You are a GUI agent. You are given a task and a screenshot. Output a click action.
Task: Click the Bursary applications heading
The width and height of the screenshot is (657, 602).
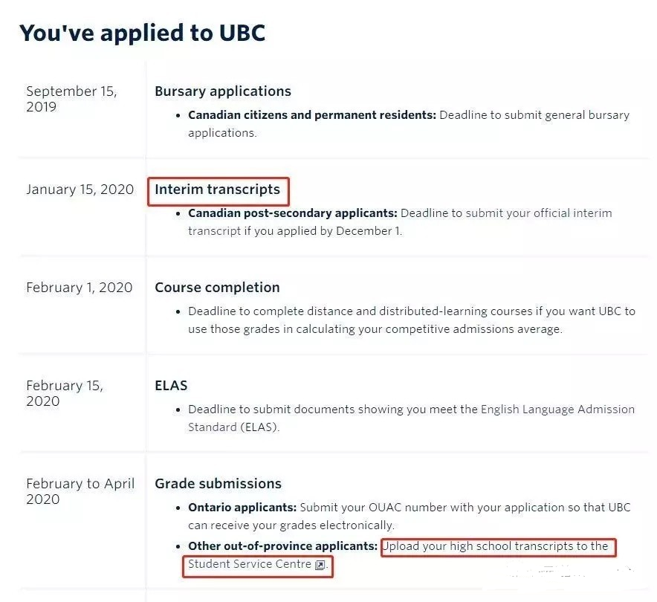pyautogui.click(x=223, y=91)
